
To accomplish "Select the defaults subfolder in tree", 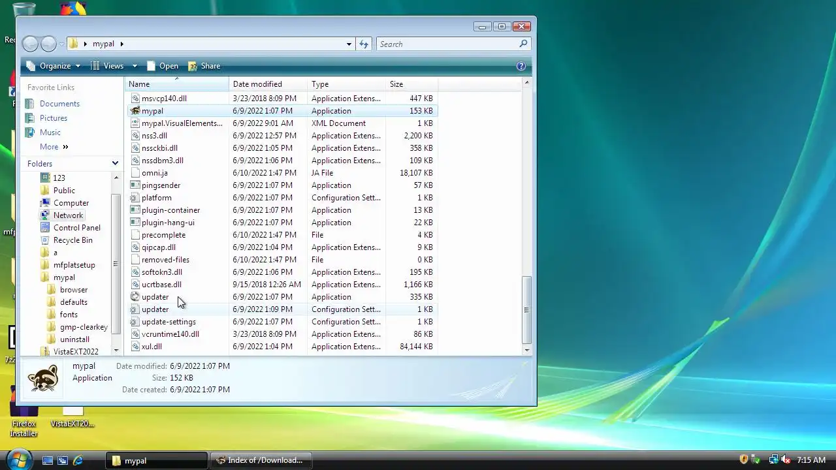I will (73, 302).
